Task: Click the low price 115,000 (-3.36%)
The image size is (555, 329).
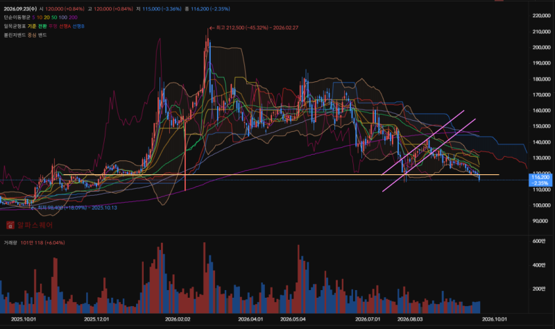Action: (x=162, y=9)
